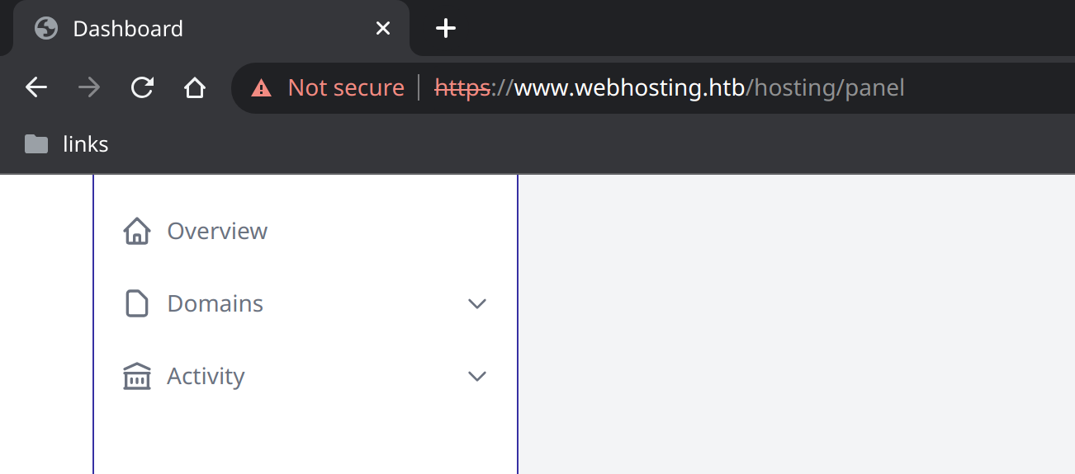Click the Overview house icon in sidebar
Image resolution: width=1075 pixels, height=474 pixels.
point(137,231)
